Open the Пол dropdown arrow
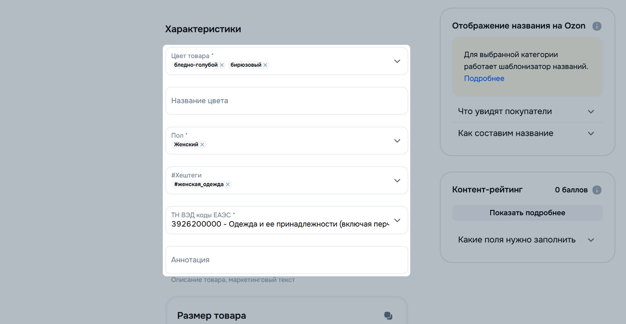The image size is (626, 324). click(x=397, y=141)
